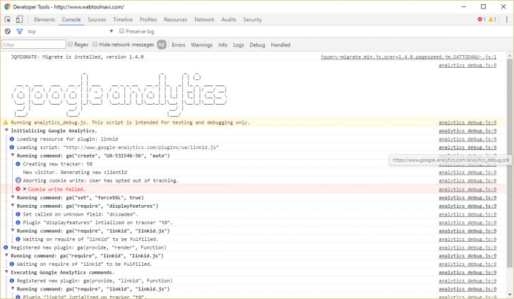Clear console with the ban icon

point(8,31)
